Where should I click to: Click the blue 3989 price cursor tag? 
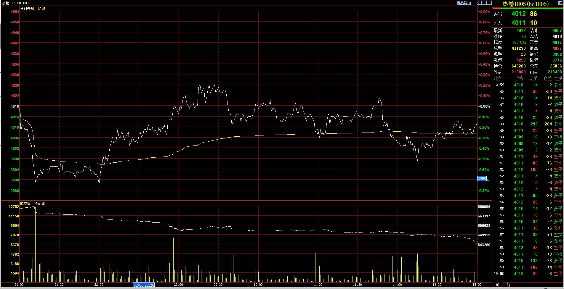pos(482,178)
